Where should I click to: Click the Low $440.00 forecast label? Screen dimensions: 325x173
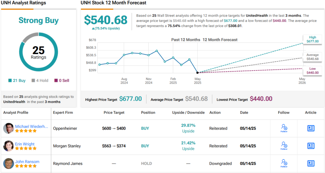coord(312,71)
